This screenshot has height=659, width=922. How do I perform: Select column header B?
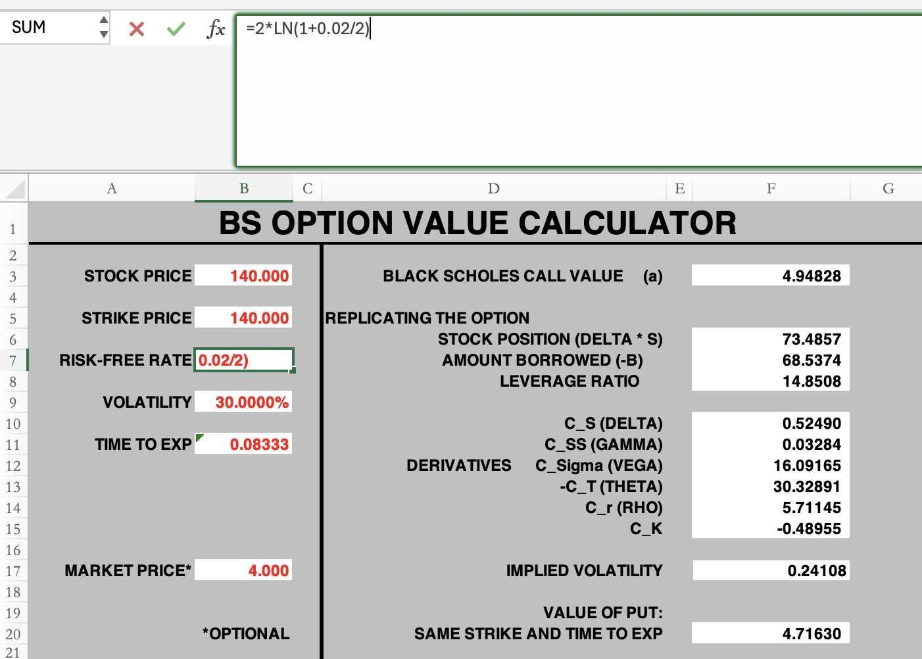pyautogui.click(x=244, y=188)
